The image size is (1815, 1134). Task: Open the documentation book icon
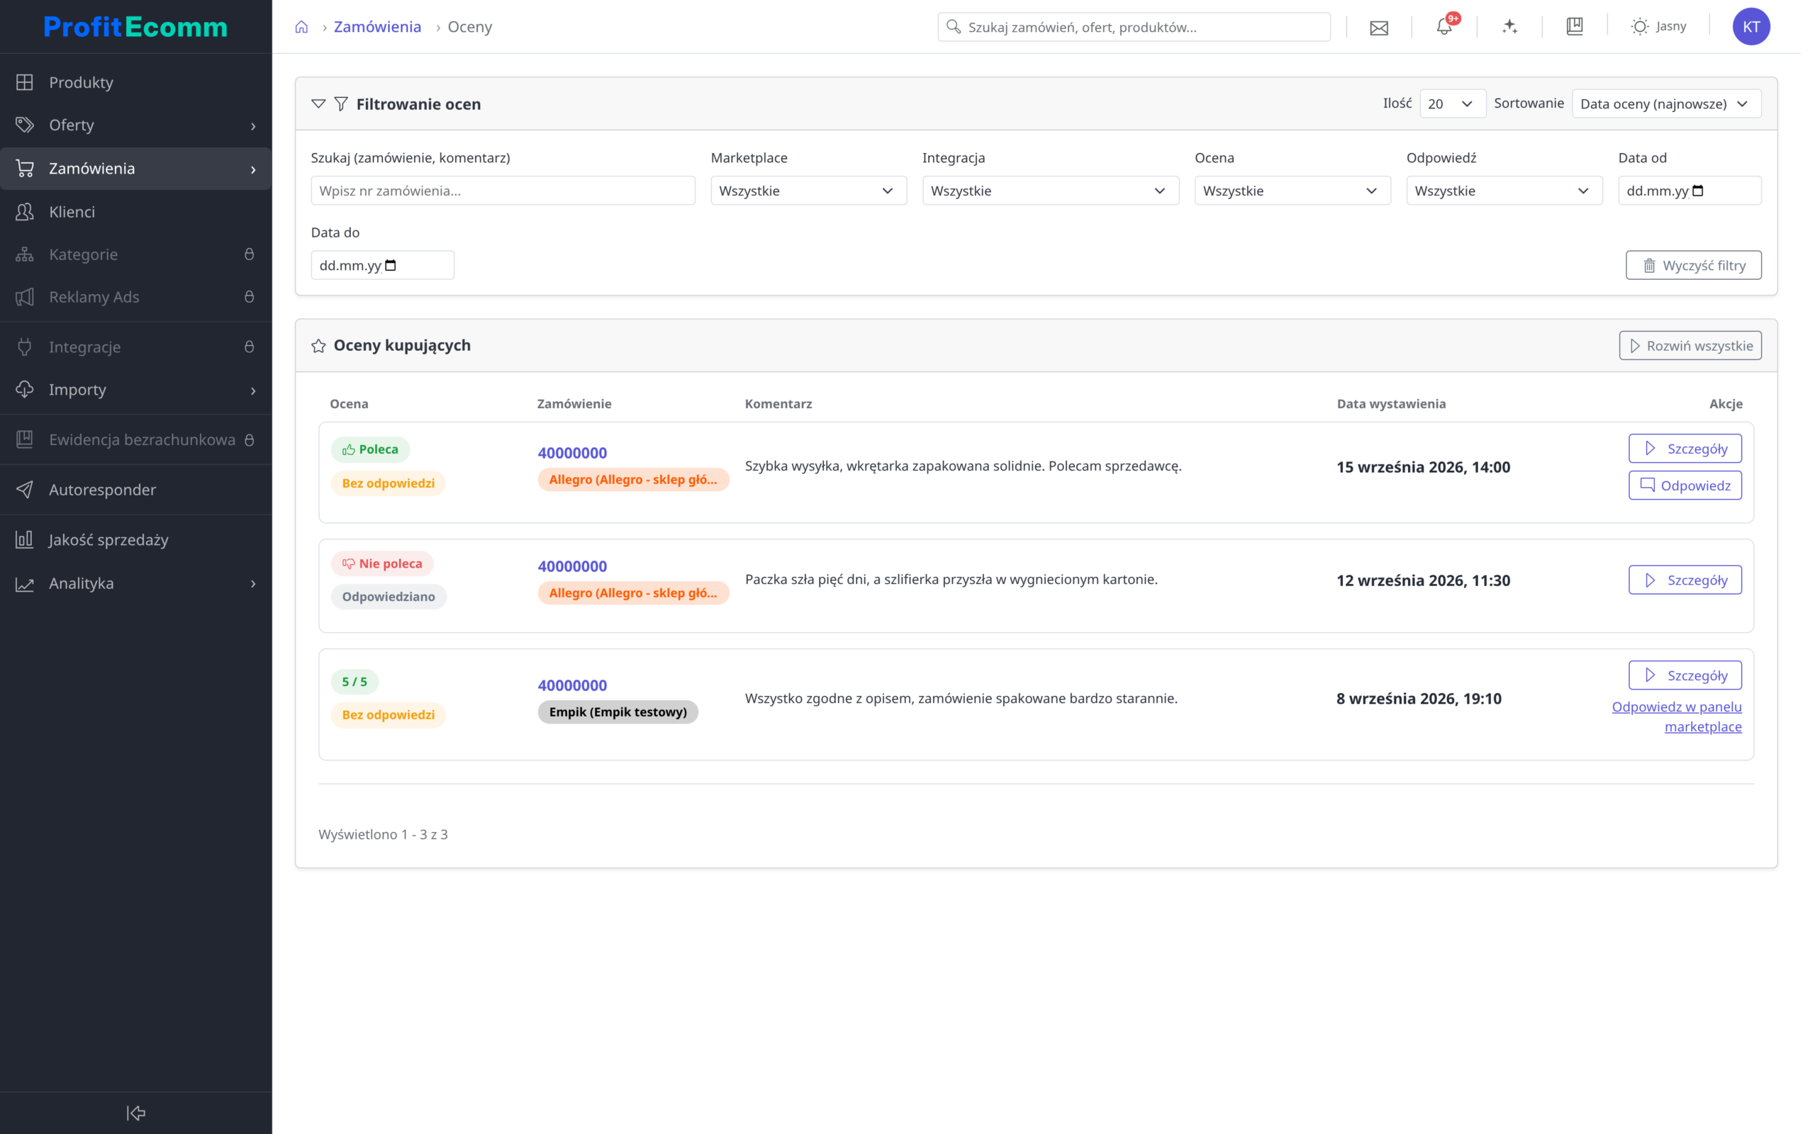click(x=1574, y=27)
